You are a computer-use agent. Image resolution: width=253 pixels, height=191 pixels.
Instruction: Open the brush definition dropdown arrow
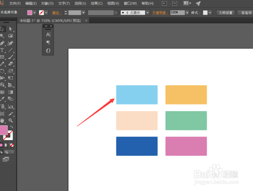pos(148,13)
